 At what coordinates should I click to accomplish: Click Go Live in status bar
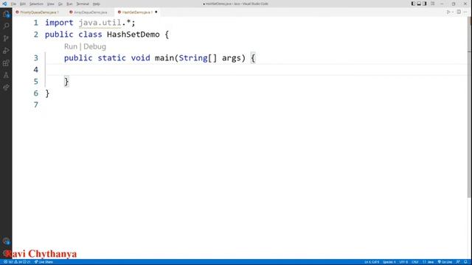tap(445, 262)
